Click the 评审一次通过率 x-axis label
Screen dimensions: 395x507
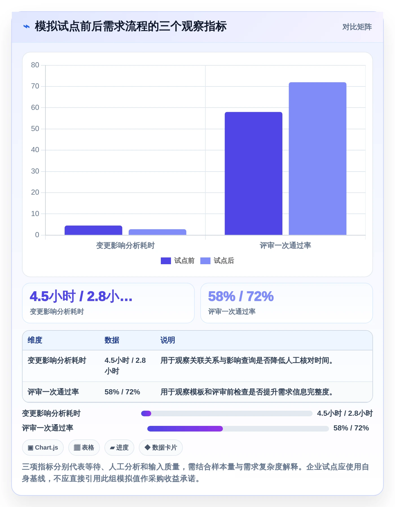pyautogui.click(x=285, y=246)
